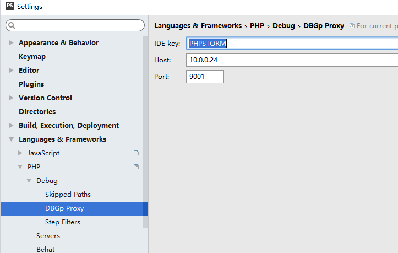This screenshot has height=253, width=398.
Task: Expand Appearance & Behavior section
Action: coord(11,42)
